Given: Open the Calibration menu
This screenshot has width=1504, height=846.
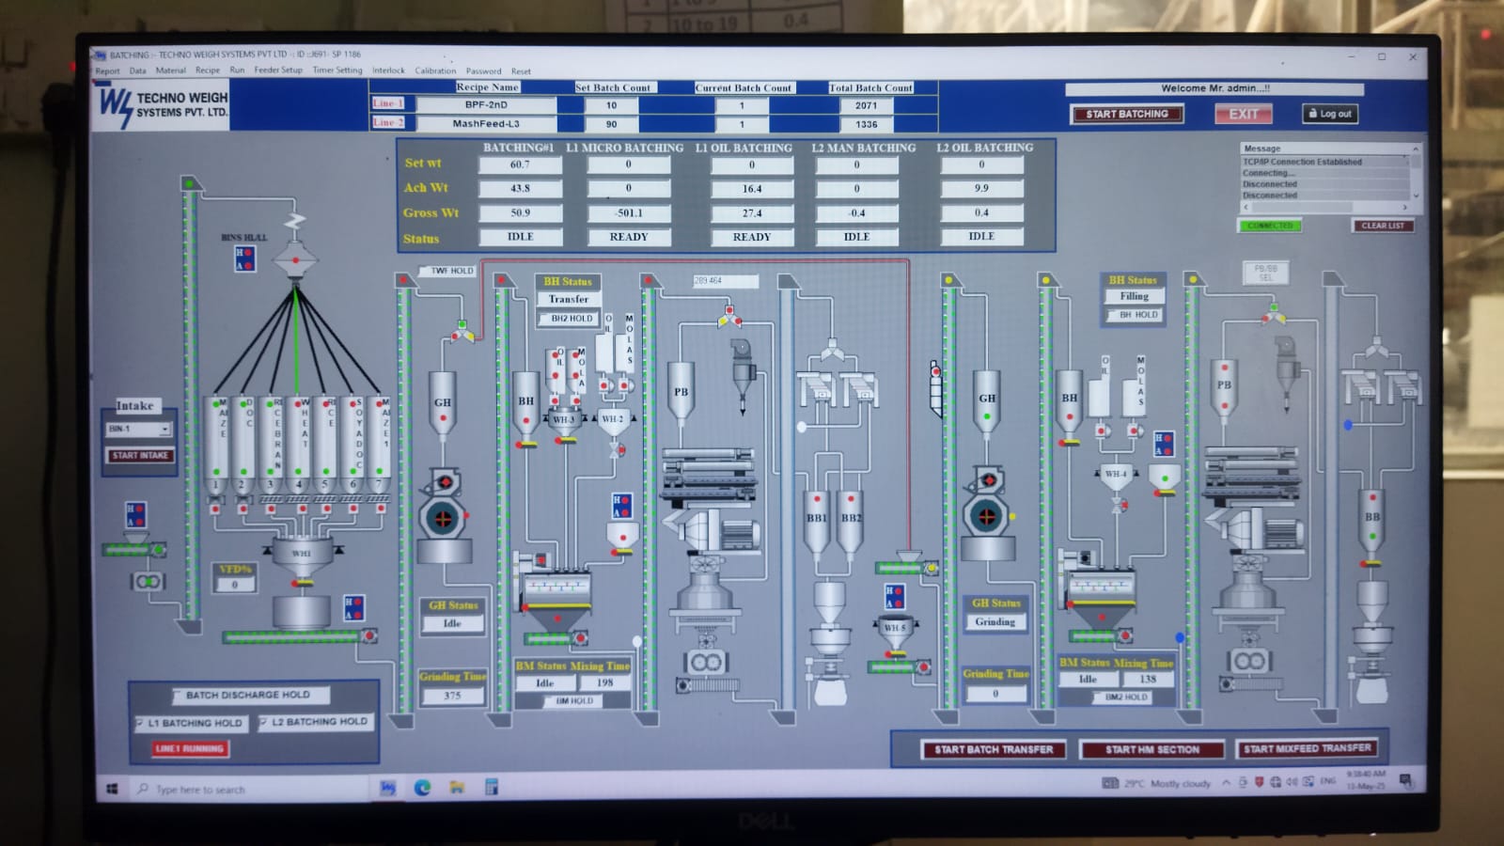Looking at the screenshot, I should click(x=435, y=70).
